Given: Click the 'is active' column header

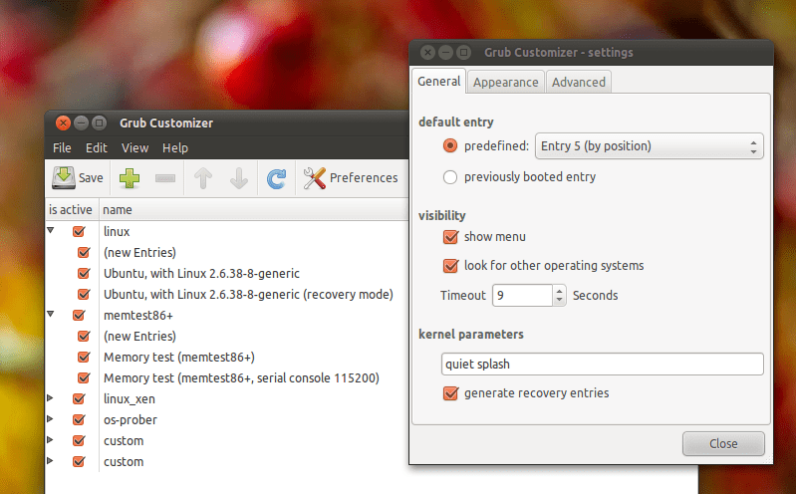Looking at the screenshot, I should point(71,210).
